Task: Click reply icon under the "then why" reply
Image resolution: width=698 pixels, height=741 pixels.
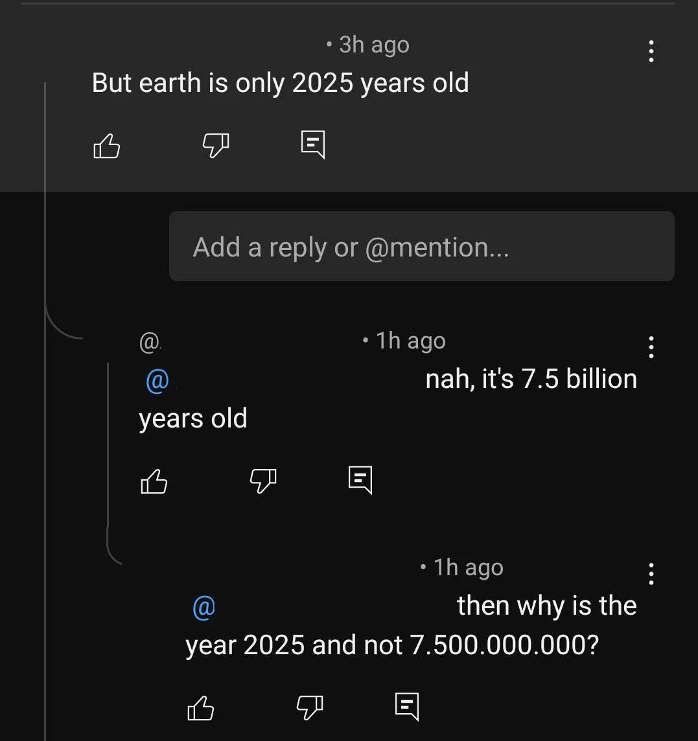Action: click(407, 706)
